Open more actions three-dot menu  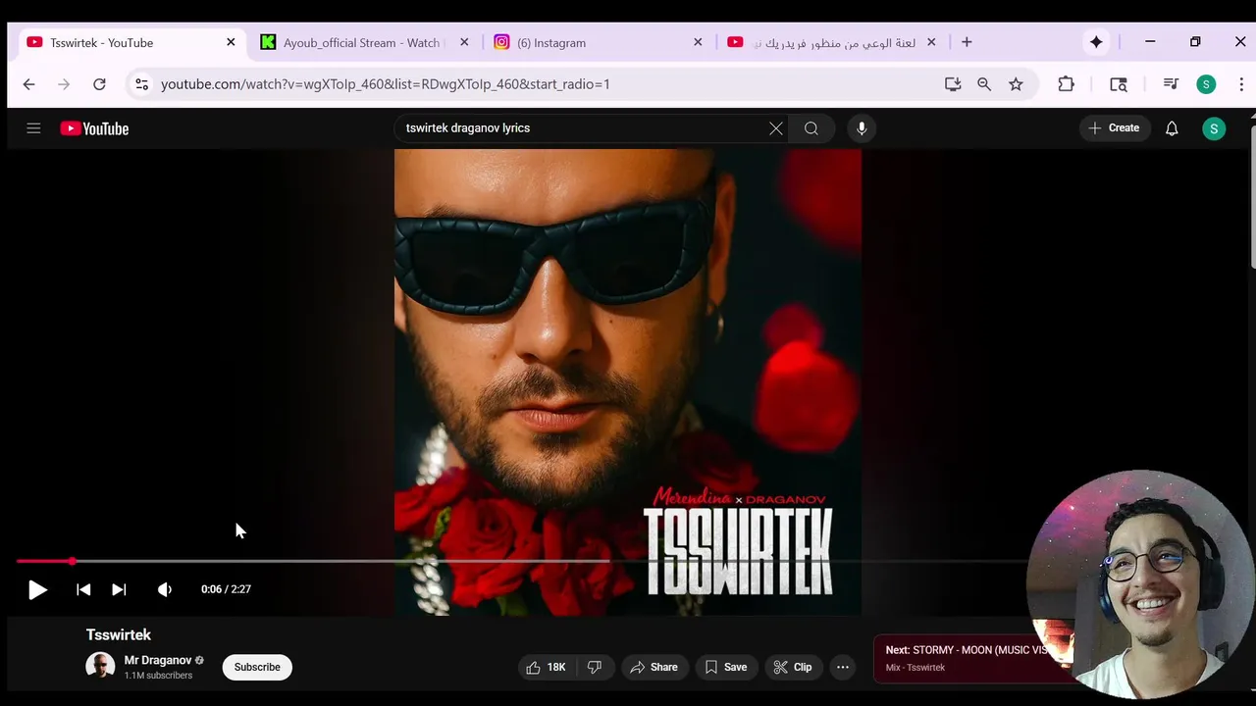pos(843,667)
